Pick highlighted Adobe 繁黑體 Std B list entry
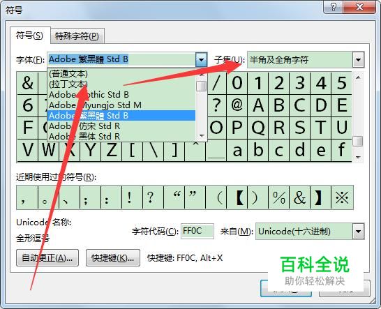381x309 pixels. (121, 115)
